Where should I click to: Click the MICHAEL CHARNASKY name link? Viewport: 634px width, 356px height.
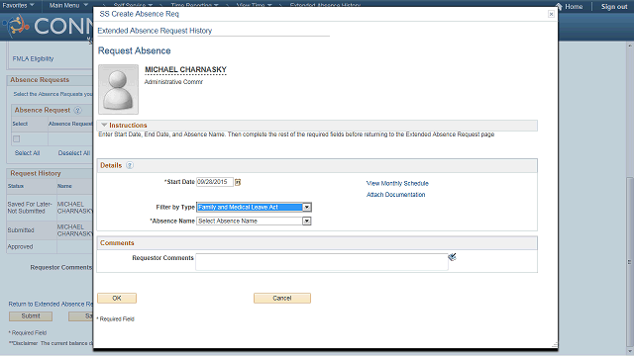[185, 70]
